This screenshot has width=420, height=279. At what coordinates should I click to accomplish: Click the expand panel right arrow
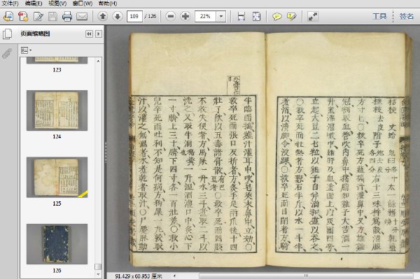click(99, 34)
